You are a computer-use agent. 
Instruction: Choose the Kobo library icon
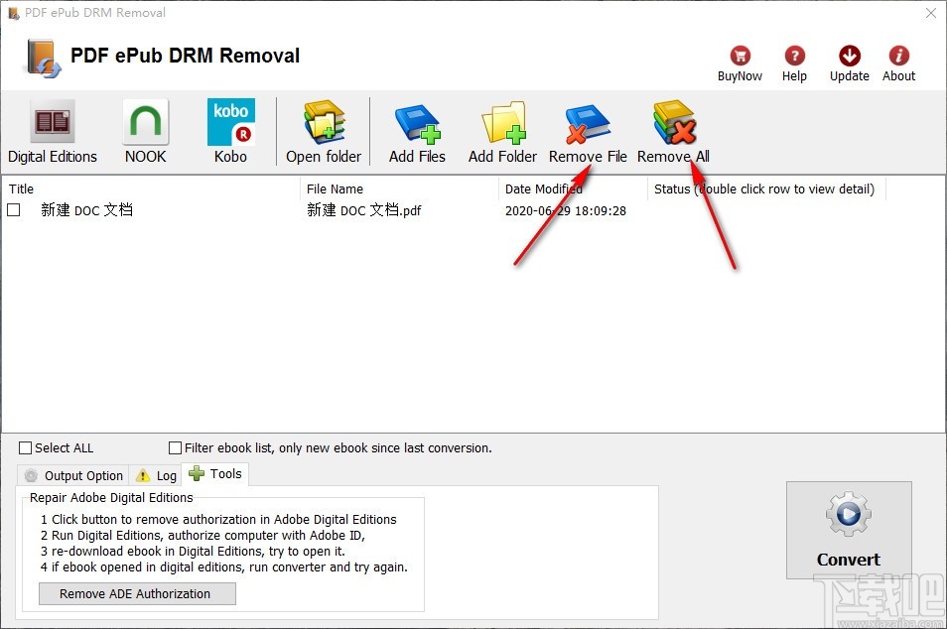(x=230, y=132)
